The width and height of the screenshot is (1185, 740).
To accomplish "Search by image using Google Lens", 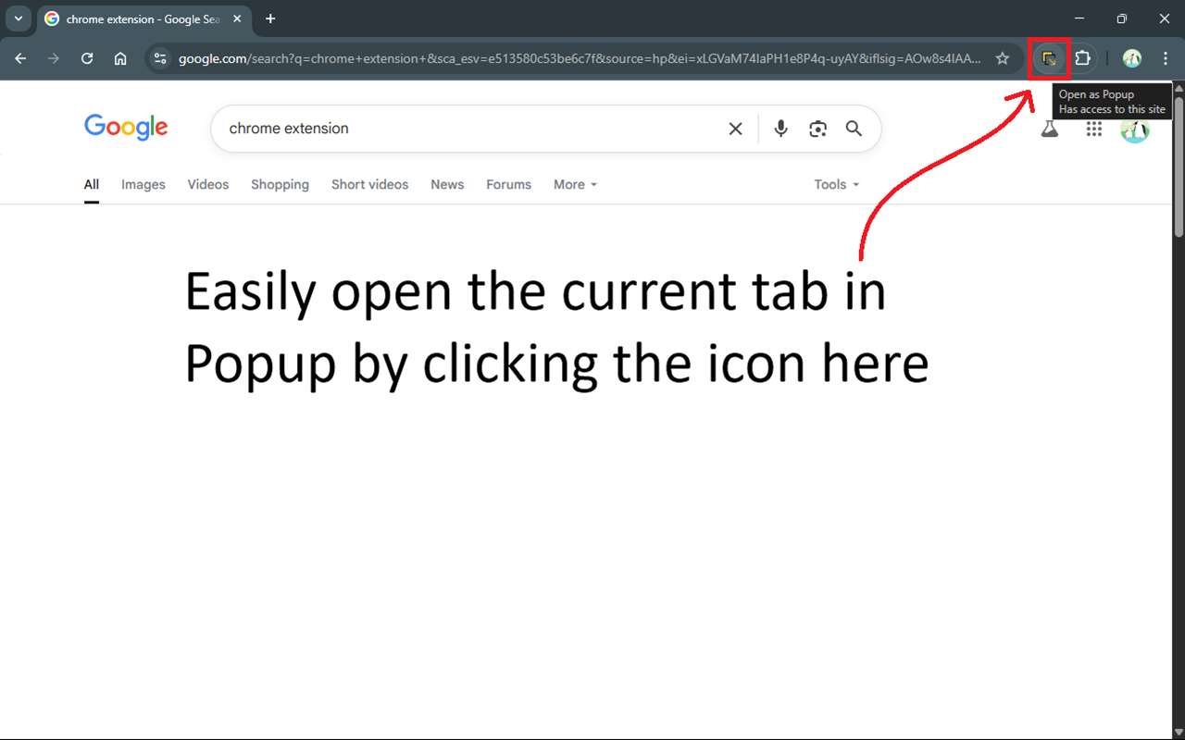I will (817, 129).
